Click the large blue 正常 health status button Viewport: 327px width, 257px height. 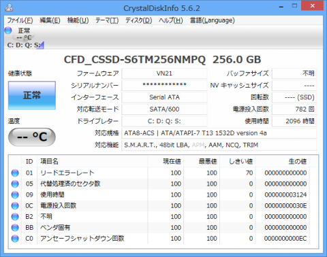(32, 95)
